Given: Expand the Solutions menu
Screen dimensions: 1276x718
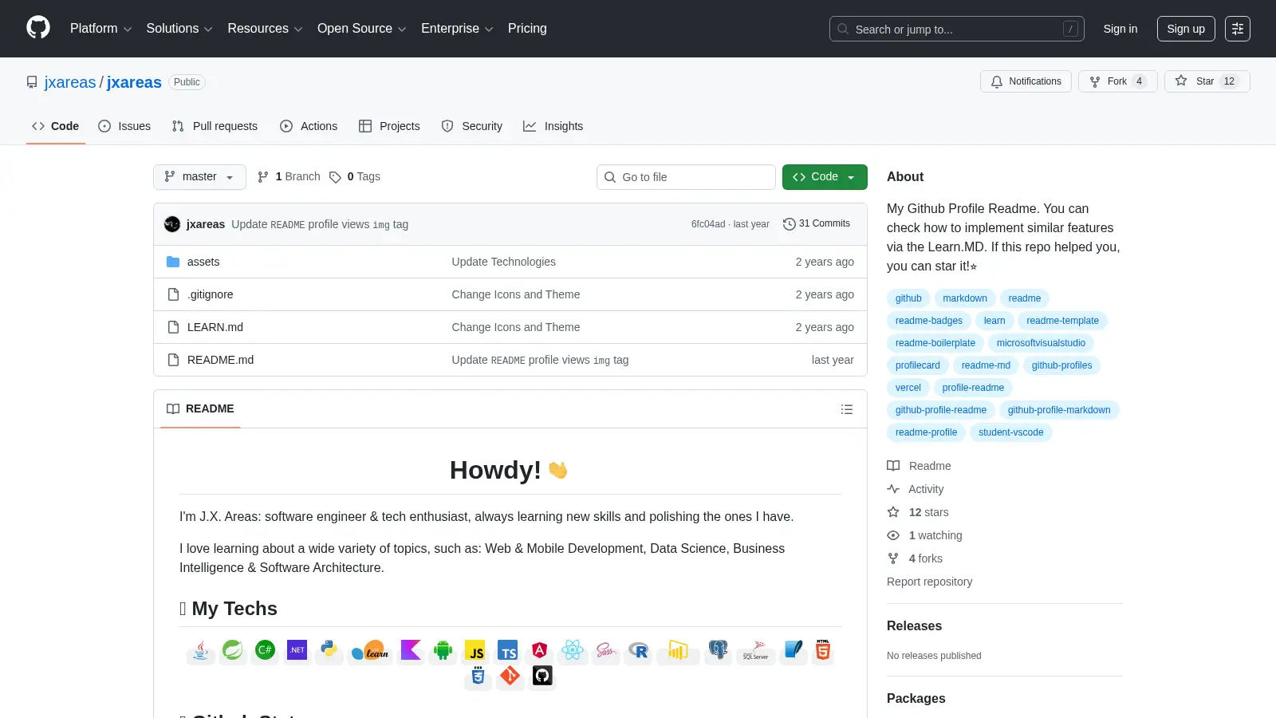Looking at the screenshot, I should [179, 29].
